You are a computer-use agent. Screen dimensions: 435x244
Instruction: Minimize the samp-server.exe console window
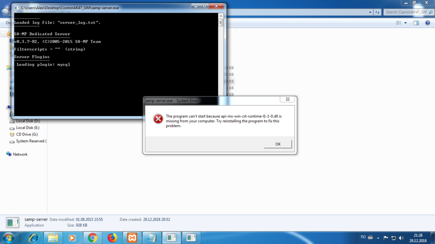click(196, 6)
